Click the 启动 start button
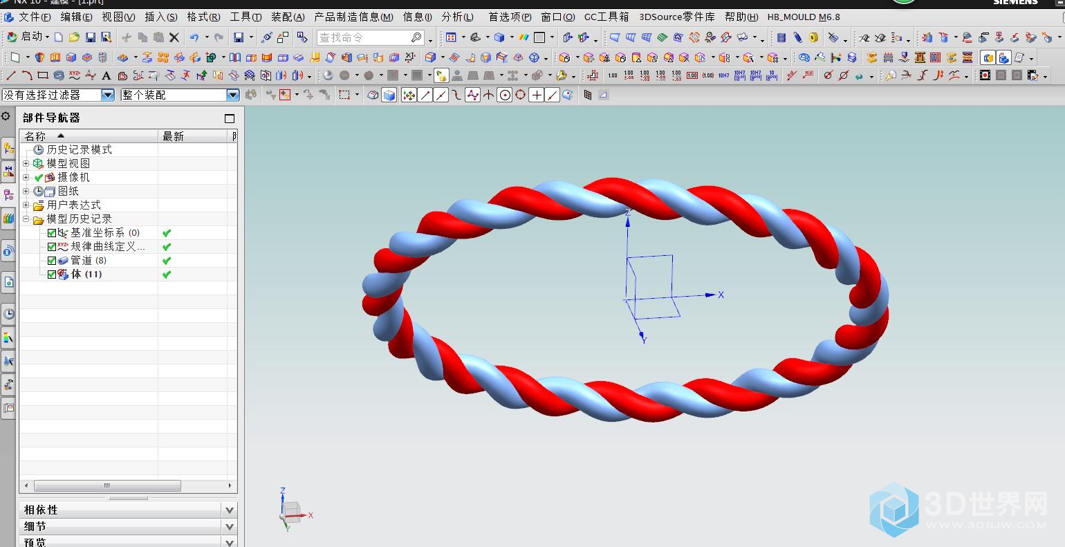 [x=28, y=37]
